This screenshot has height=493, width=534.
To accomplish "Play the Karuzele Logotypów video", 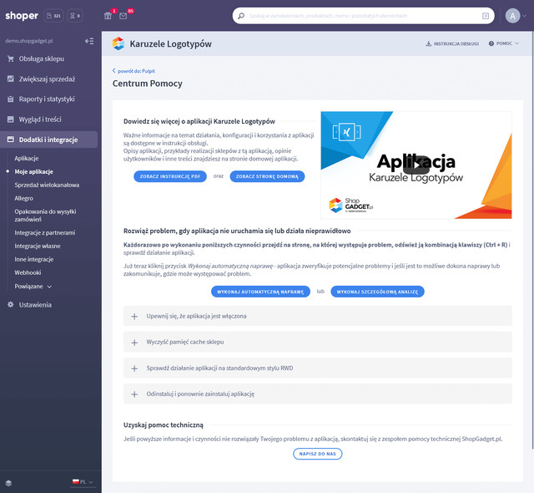I will [416, 164].
